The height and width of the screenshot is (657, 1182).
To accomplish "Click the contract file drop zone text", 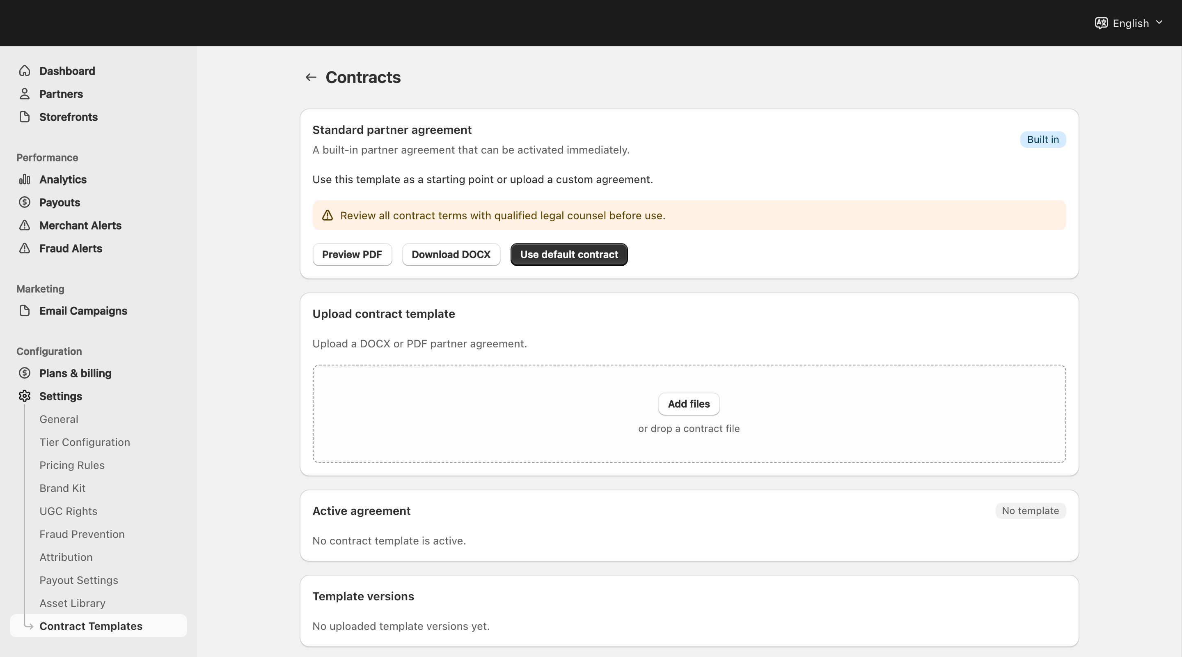I will (689, 428).
